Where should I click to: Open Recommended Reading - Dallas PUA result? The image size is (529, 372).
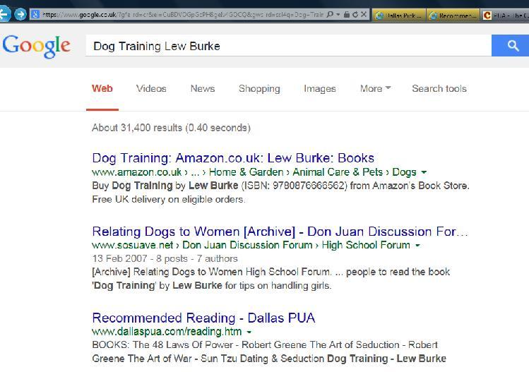pyautogui.click(x=203, y=318)
